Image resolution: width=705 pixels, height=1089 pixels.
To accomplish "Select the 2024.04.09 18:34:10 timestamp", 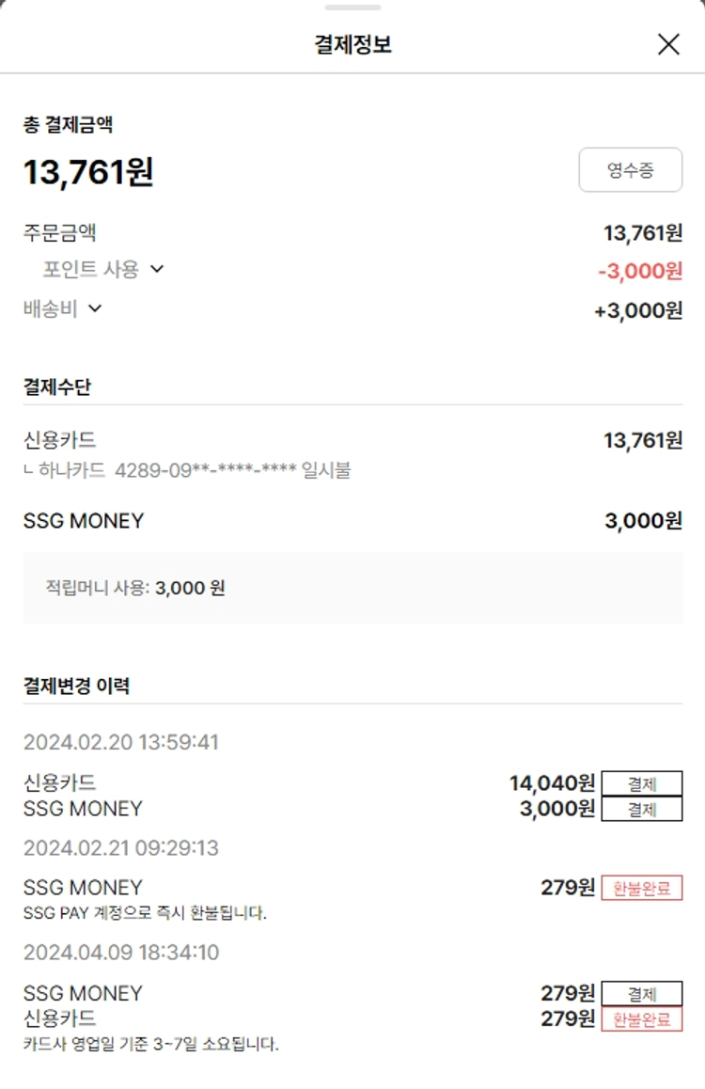I will [121, 952].
